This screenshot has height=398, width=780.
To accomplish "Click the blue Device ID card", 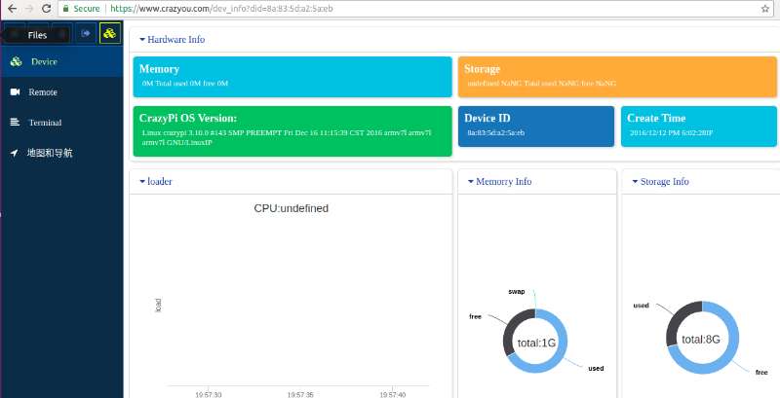I will (535, 126).
